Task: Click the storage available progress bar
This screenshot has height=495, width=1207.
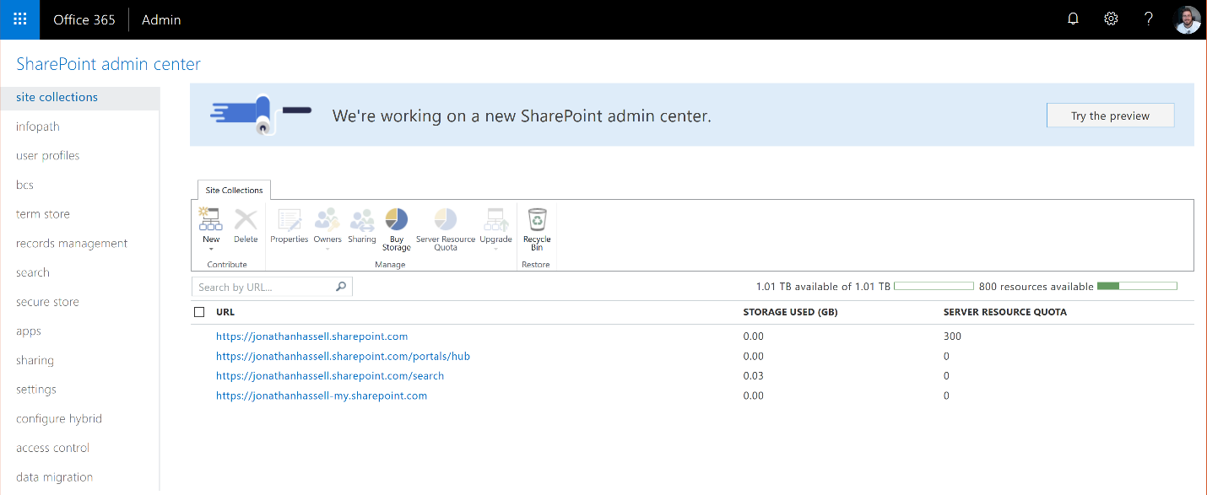Action: 934,287
